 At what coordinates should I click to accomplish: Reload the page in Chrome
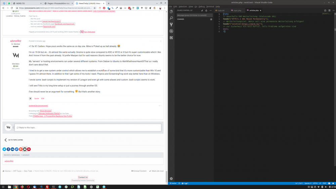12,8
